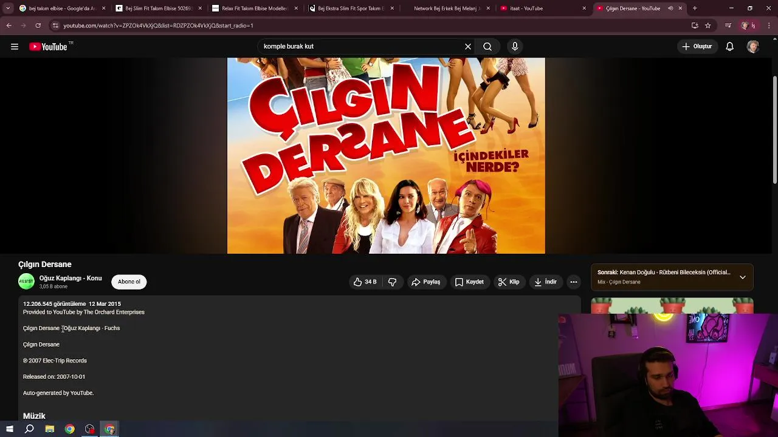The image size is (778, 437).
Task: Click the '℗ 2007 Elec-Trip Records' line
Action: 55,361
